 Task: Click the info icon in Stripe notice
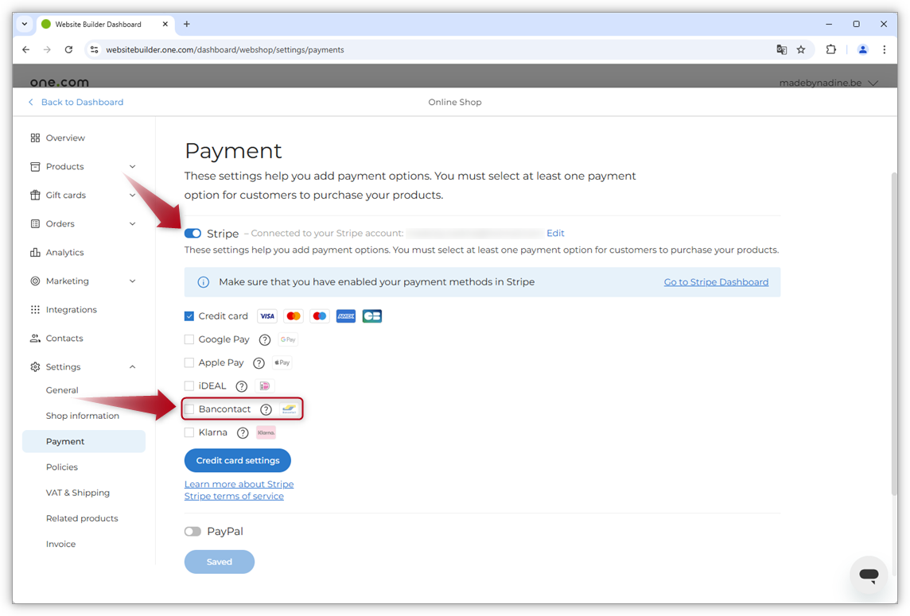tap(203, 282)
